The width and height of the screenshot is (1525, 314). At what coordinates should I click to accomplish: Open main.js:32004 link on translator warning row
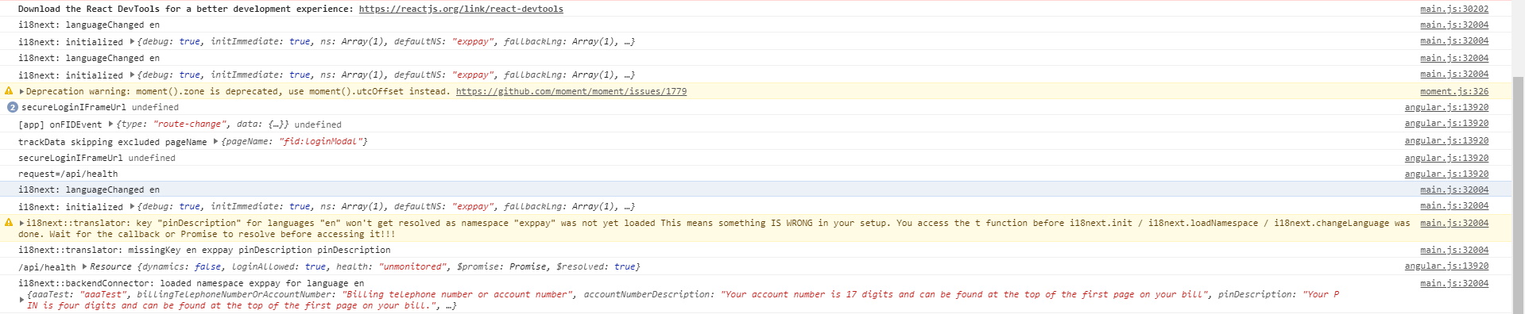tap(1454, 223)
